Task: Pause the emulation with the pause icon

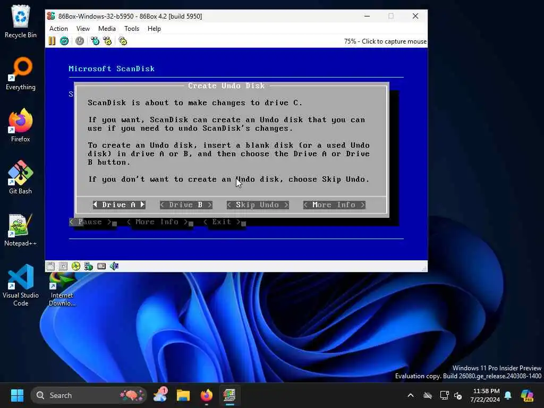Action: point(52,41)
